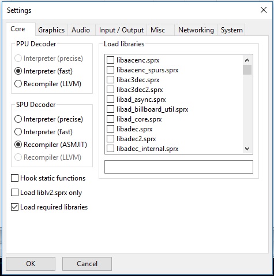Switch to the Graphics tab
274x276 pixels.
tap(51, 30)
